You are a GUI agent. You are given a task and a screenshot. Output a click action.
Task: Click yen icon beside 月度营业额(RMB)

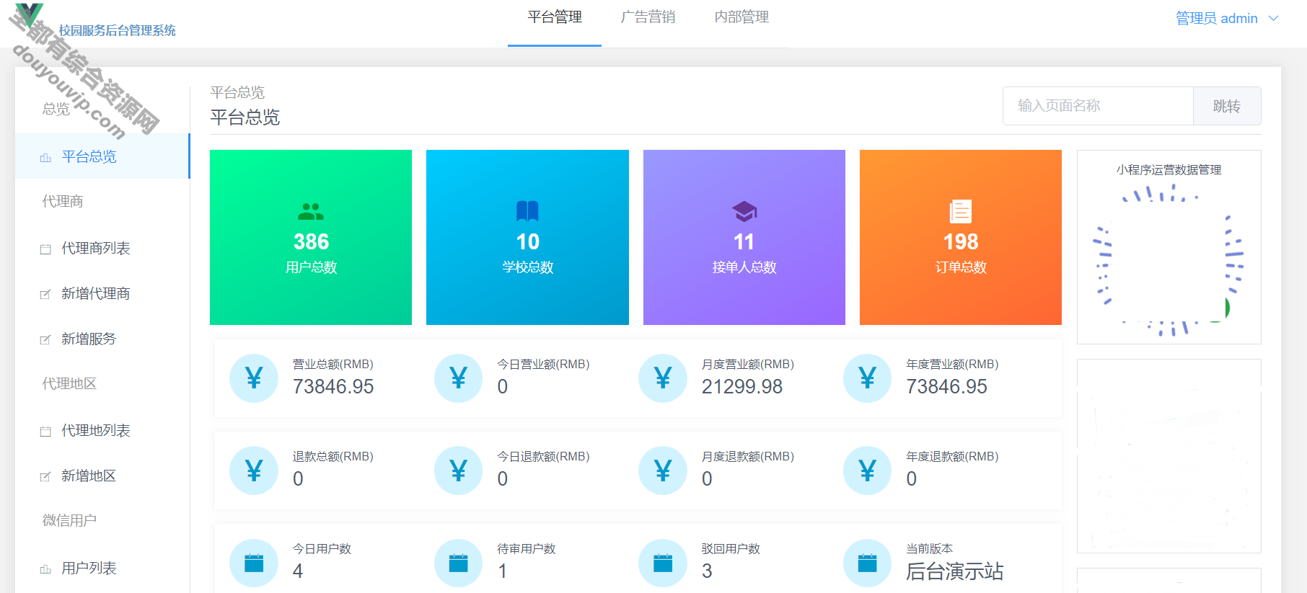pyautogui.click(x=663, y=378)
